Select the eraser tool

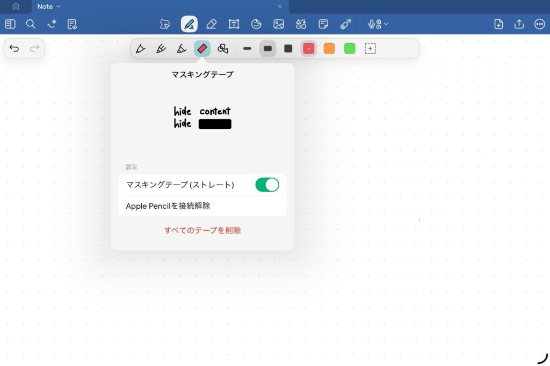[211, 24]
